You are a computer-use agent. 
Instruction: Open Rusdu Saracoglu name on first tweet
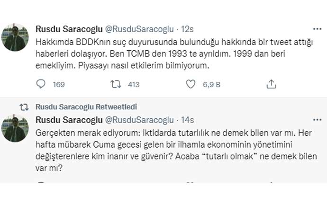tap(67, 30)
